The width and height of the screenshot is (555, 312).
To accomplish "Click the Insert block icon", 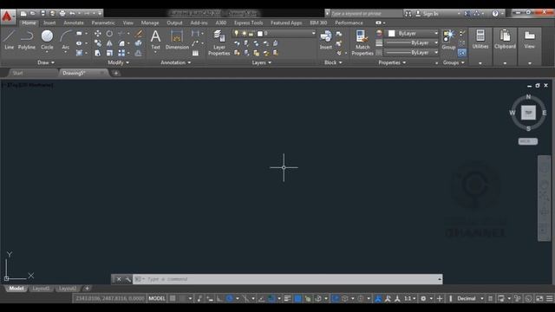I will coord(326,39).
